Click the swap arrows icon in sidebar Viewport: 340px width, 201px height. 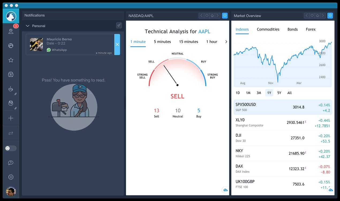pos(11,133)
